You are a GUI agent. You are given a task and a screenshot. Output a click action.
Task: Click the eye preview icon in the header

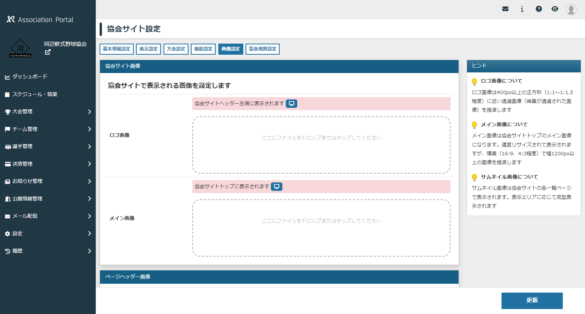(555, 8)
